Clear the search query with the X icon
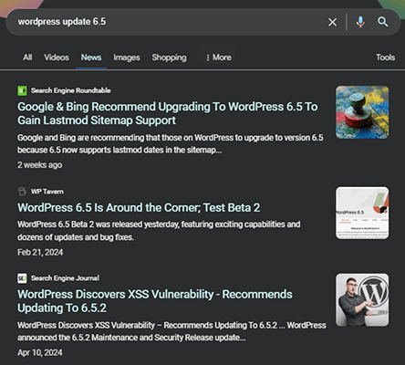Viewport: 405px width, 365px height. pos(332,22)
